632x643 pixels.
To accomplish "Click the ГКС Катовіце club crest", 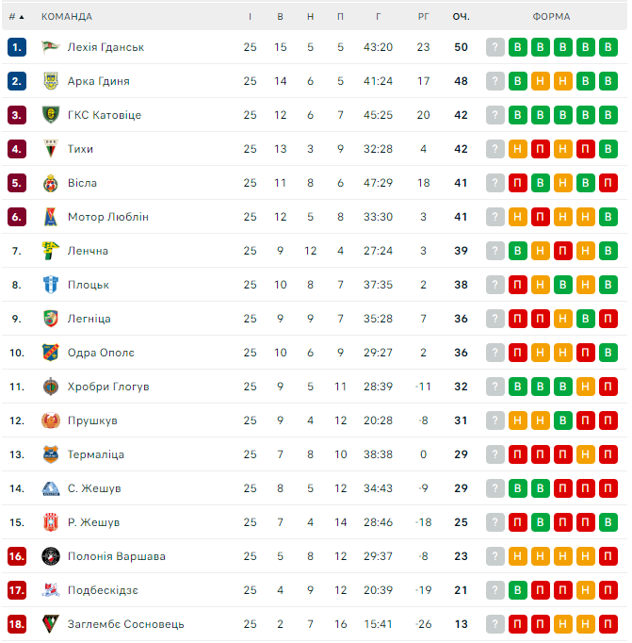I will [51, 115].
